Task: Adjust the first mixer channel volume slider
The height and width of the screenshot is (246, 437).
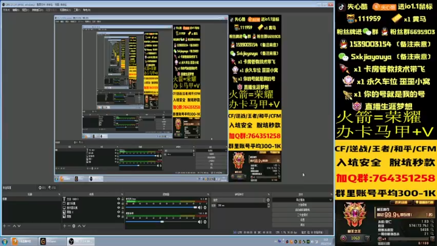Action: pos(161,208)
